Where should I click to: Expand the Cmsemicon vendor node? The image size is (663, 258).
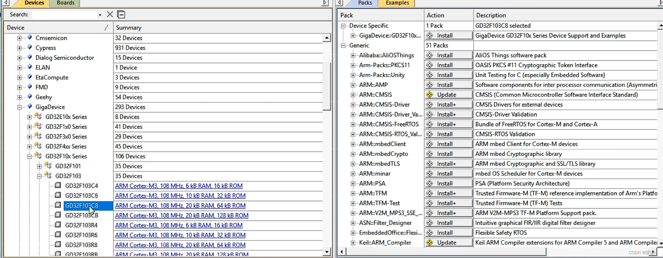19,38
